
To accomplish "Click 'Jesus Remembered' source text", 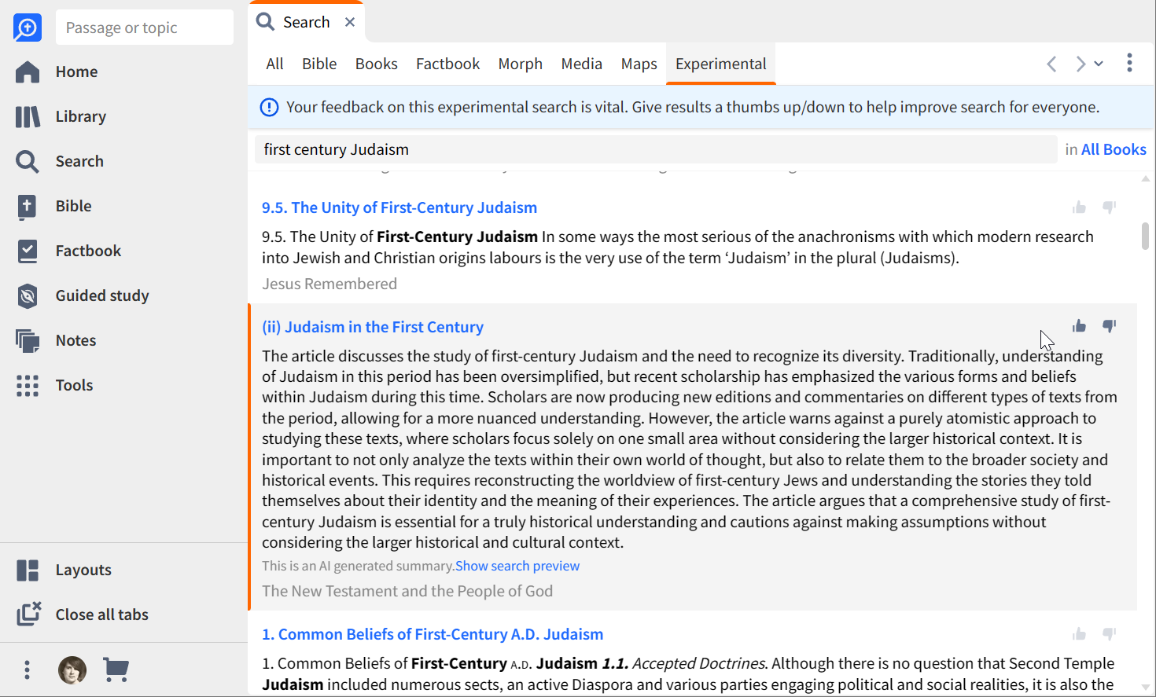I will coord(329,284).
